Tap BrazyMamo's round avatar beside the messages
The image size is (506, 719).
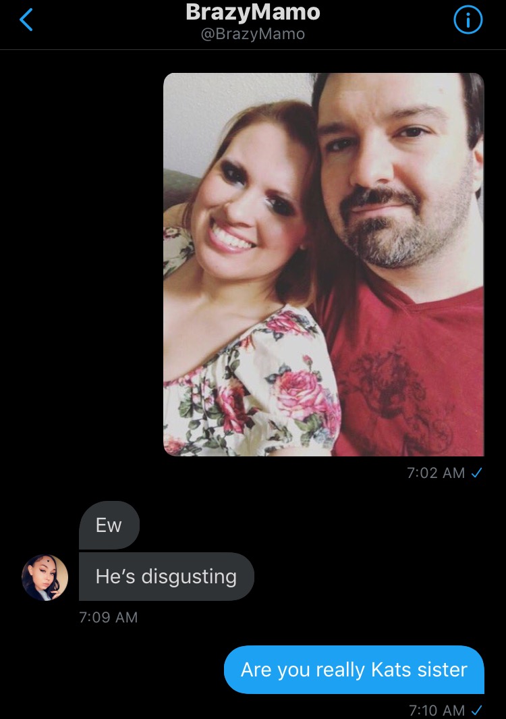[x=45, y=577]
